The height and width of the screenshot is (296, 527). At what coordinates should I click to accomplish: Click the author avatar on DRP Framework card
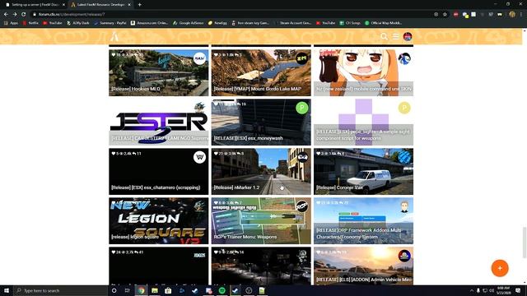pos(404,206)
